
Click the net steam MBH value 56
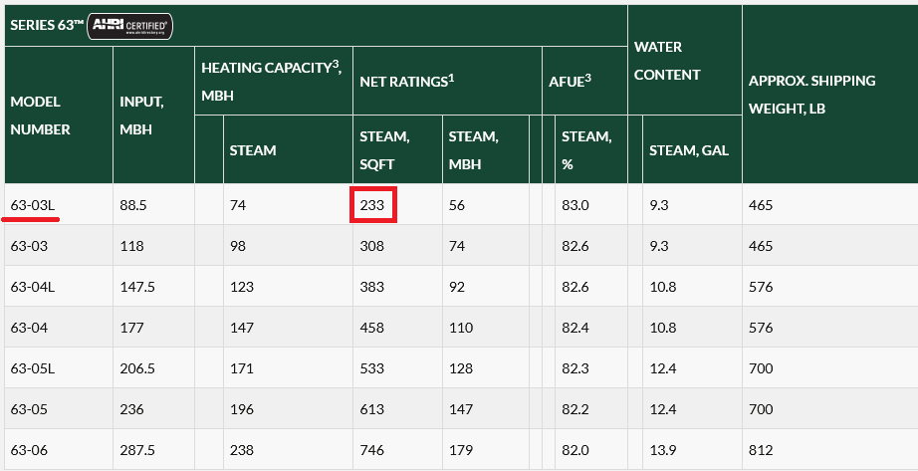[x=457, y=205]
